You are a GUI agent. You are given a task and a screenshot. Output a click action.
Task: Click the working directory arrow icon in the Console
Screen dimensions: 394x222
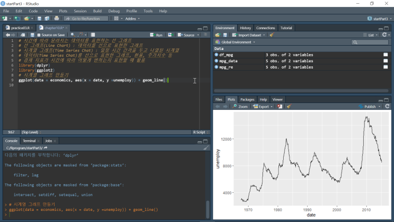[46, 148]
